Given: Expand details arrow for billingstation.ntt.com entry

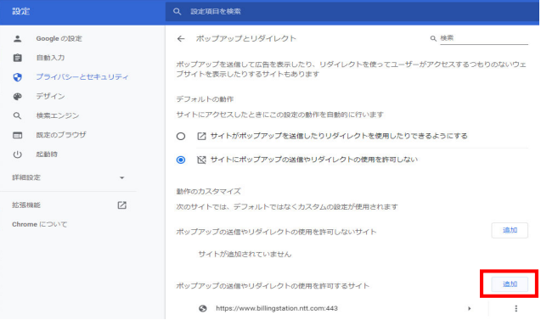Looking at the screenshot, I should 469,308.
